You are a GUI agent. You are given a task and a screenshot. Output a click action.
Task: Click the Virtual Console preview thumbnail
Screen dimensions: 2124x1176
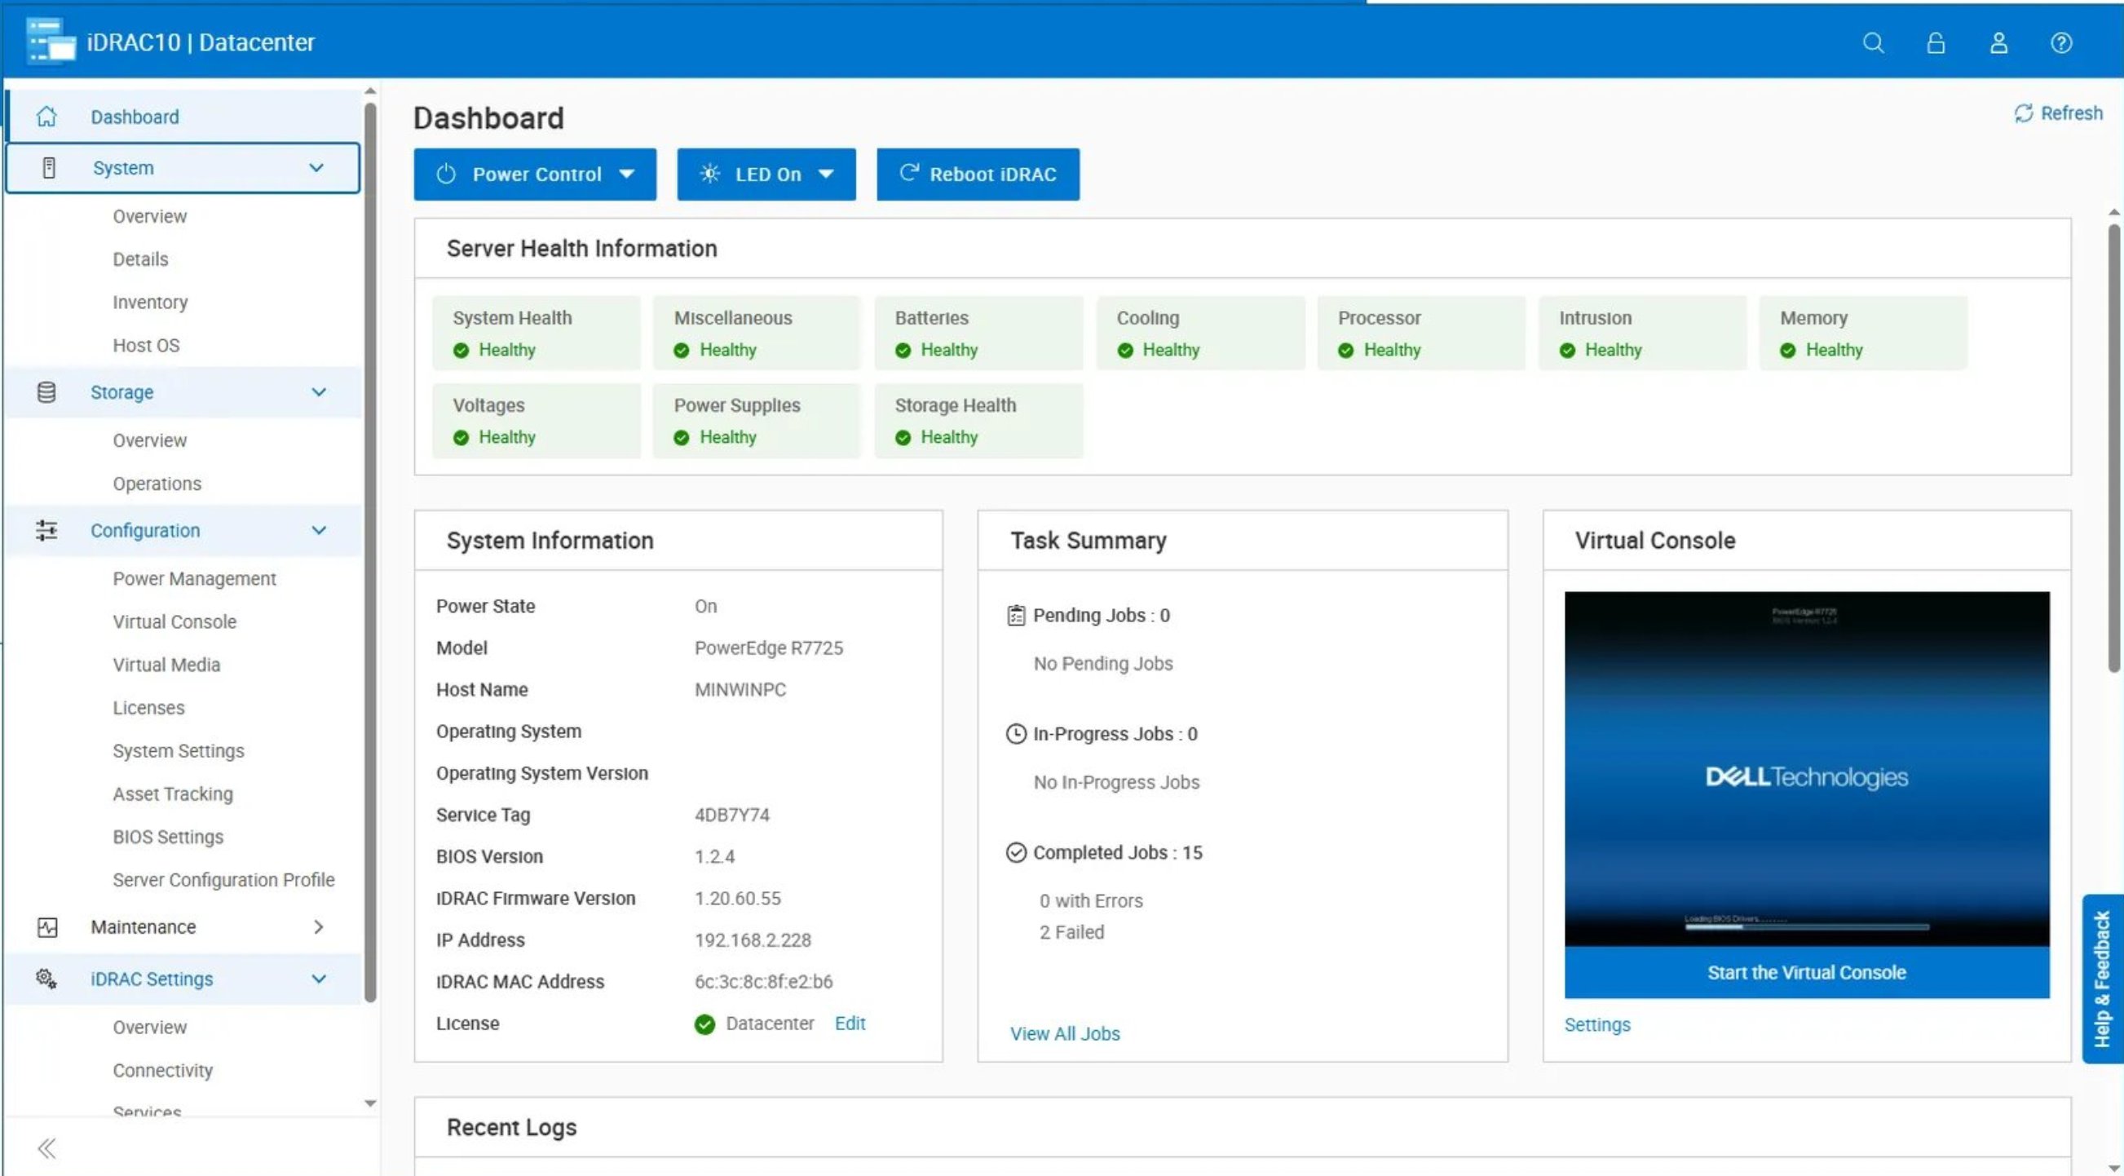pos(1806,768)
